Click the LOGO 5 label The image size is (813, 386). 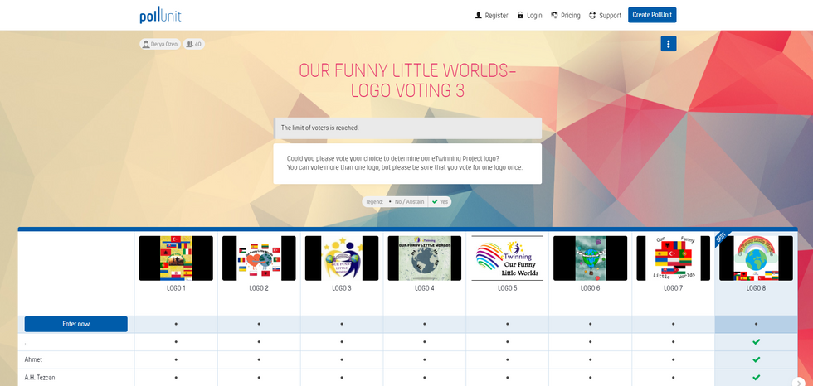(507, 288)
